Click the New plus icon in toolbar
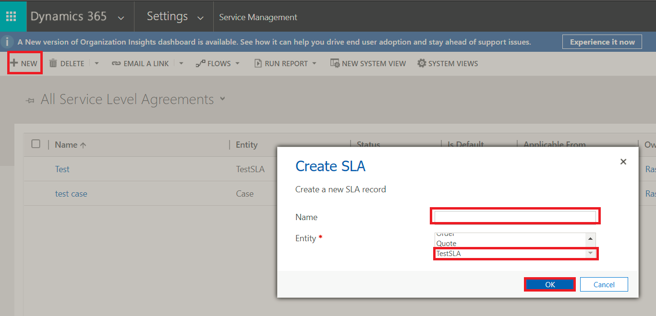This screenshot has height=316, width=656. point(13,63)
